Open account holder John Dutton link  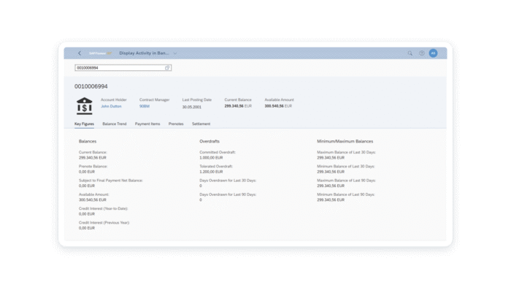[x=111, y=106]
